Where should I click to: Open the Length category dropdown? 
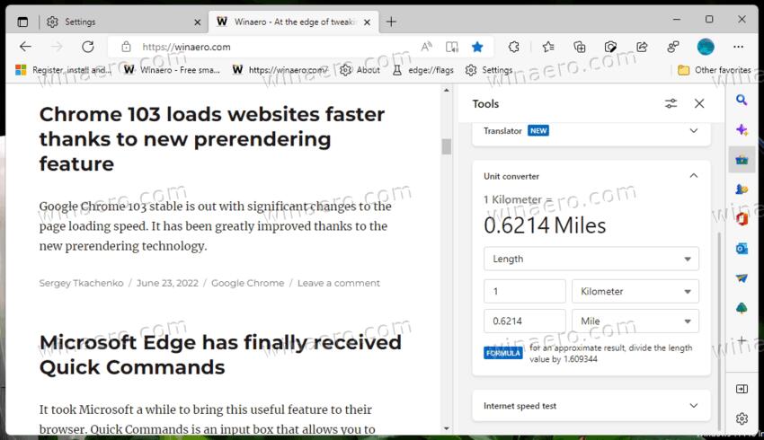click(591, 259)
